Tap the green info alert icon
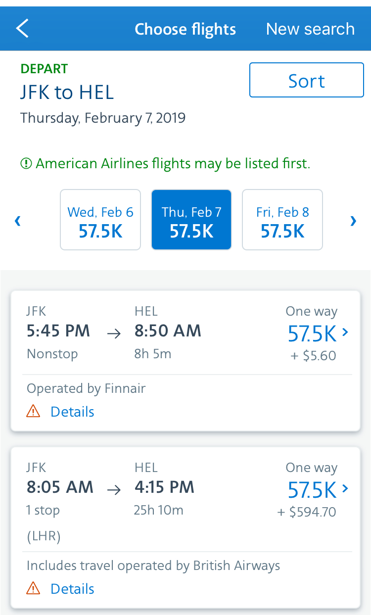 click(x=26, y=164)
